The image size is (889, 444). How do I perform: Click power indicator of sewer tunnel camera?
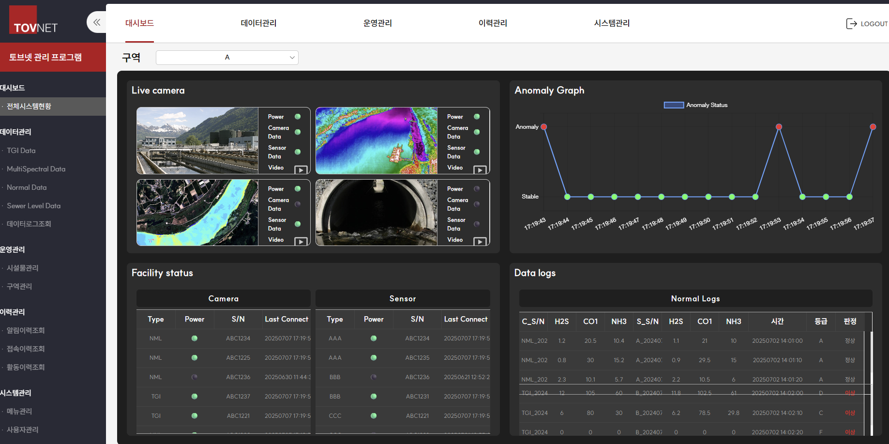point(477,189)
